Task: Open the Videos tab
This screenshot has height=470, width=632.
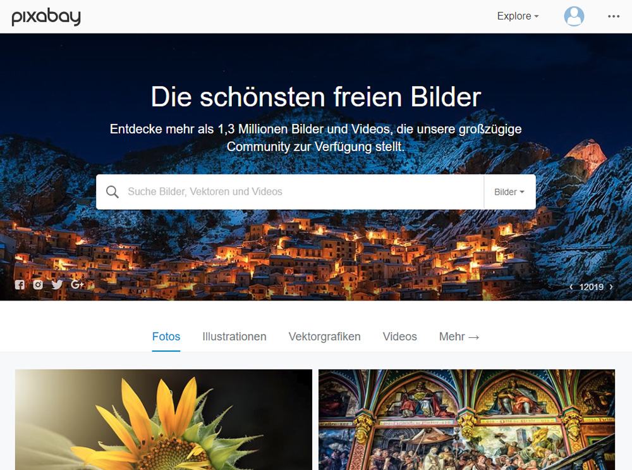Action: [400, 337]
